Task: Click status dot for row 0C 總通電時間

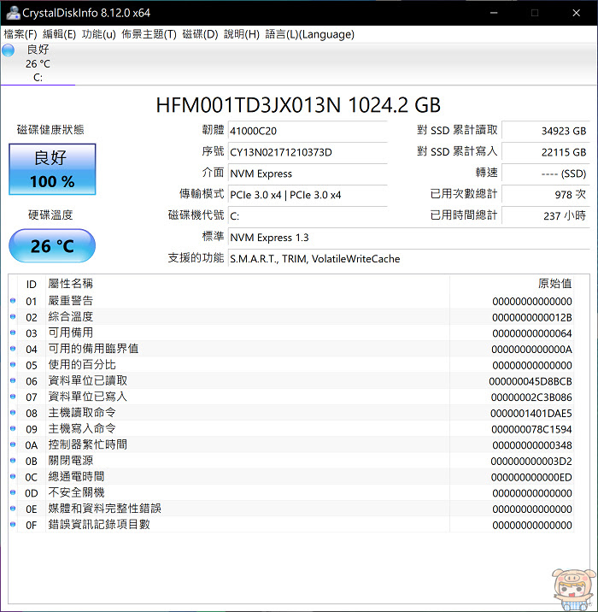Action: coord(13,477)
